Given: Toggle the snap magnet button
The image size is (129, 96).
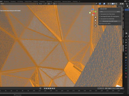Looking at the screenshot, I should (x=49, y=4).
